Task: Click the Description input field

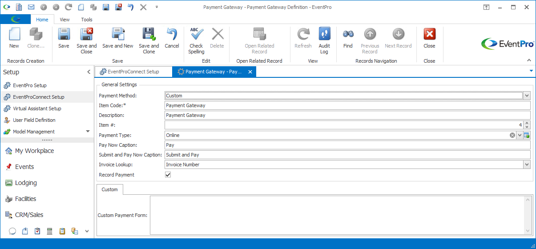Action: pyautogui.click(x=347, y=115)
